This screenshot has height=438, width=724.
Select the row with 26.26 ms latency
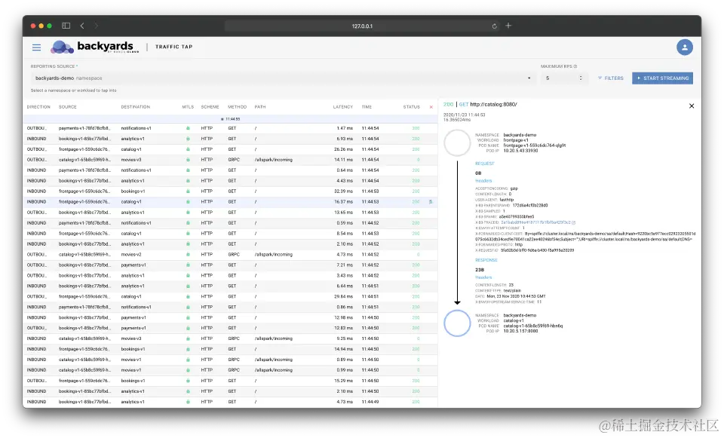[231, 149]
